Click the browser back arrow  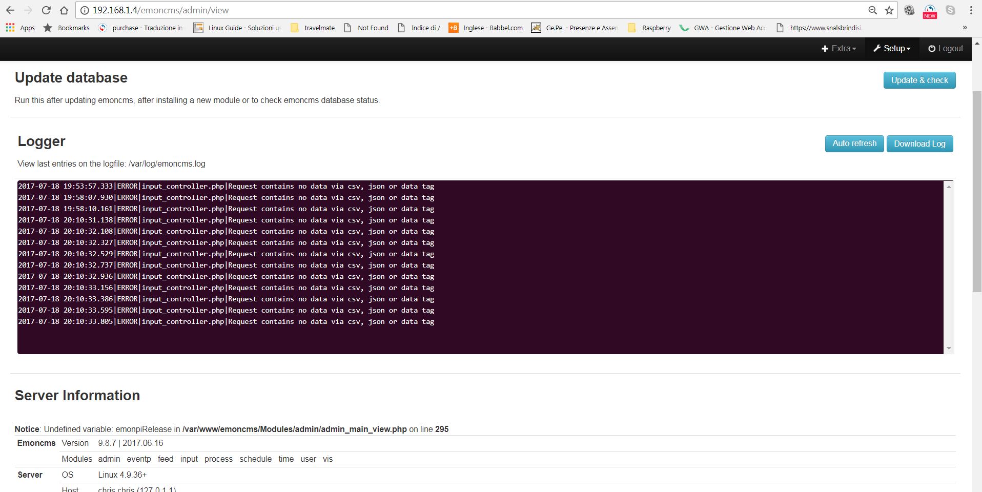point(10,10)
